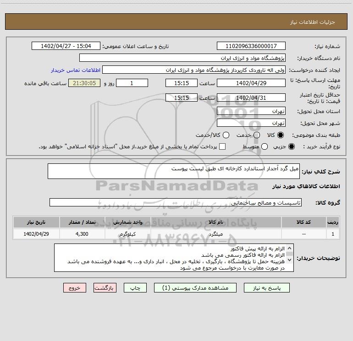Click the ایجاد کننده درخواست field

[194, 70]
